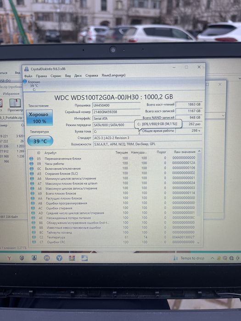The height and width of the screenshot is (321, 241).
Task: Open the anchor shield taskbar icon
Action: [x=34, y=258]
